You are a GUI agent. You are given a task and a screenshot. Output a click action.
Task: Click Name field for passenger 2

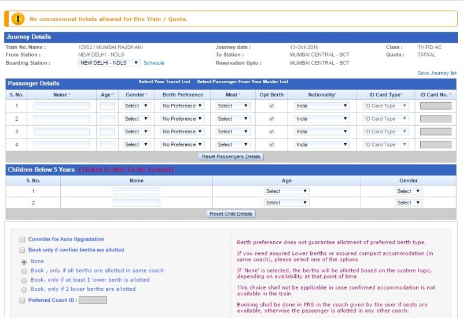[x=61, y=119]
